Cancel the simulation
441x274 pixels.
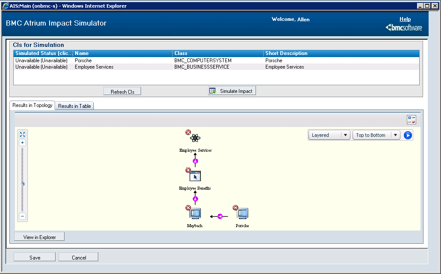(x=79, y=257)
